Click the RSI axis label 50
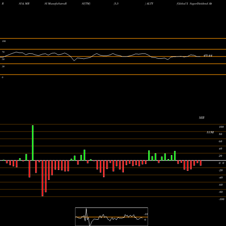 click(3, 59)
